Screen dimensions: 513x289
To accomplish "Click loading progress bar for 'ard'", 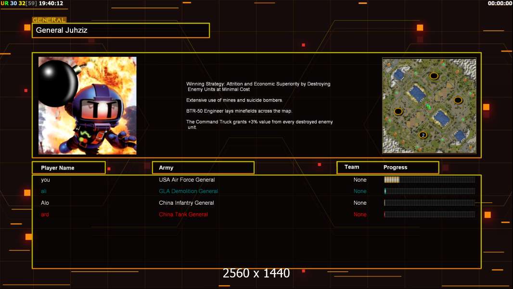I will (430, 214).
